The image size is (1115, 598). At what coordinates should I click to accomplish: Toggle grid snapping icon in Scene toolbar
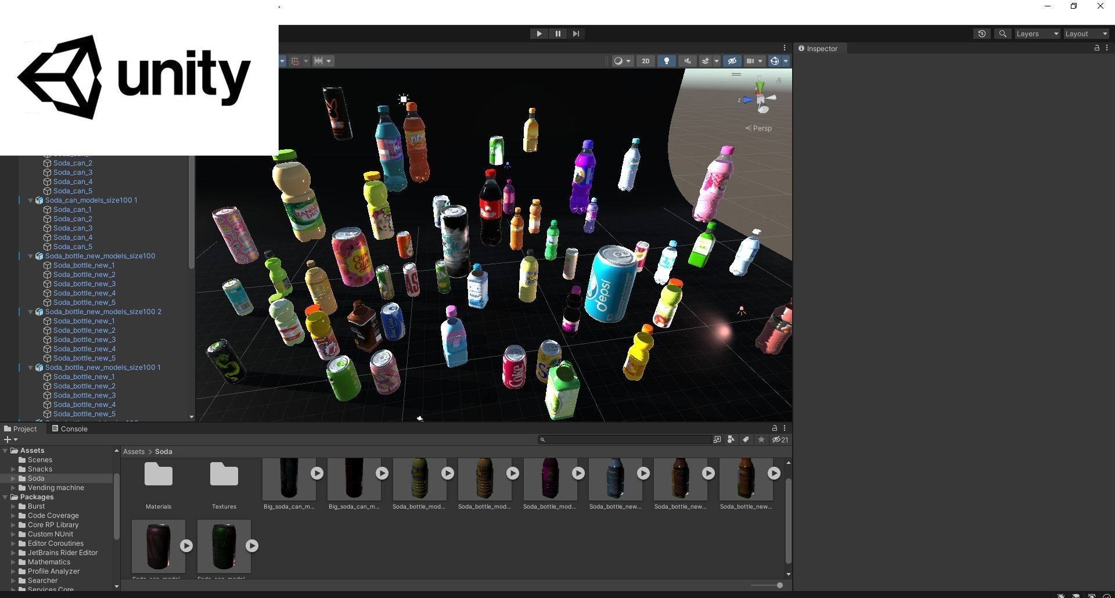tap(295, 61)
